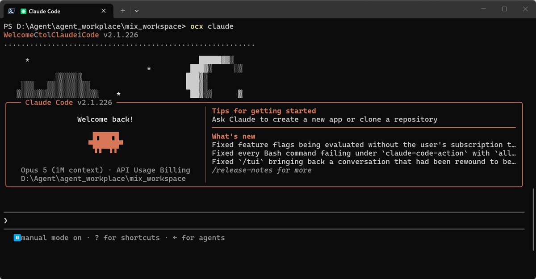536x279 pixels.
Task: Click the blue manual mode pause icon
Action: click(17, 238)
